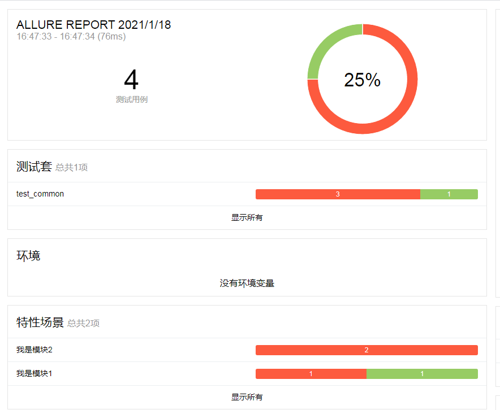This screenshot has width=500, height=410.
Task: Click the green passed segment in test_common bar
Action: (x=449, y=194)
